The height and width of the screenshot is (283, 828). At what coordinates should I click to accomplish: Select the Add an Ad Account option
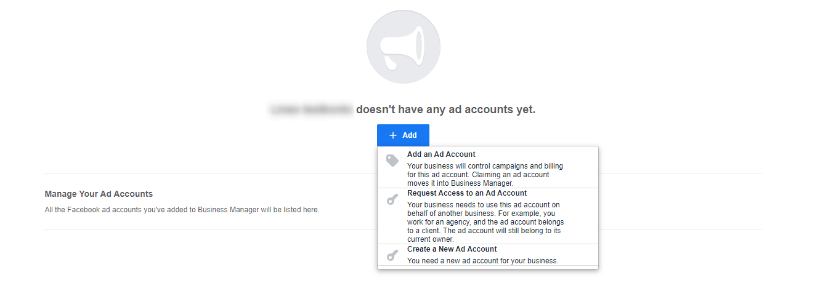pos(488,167)
